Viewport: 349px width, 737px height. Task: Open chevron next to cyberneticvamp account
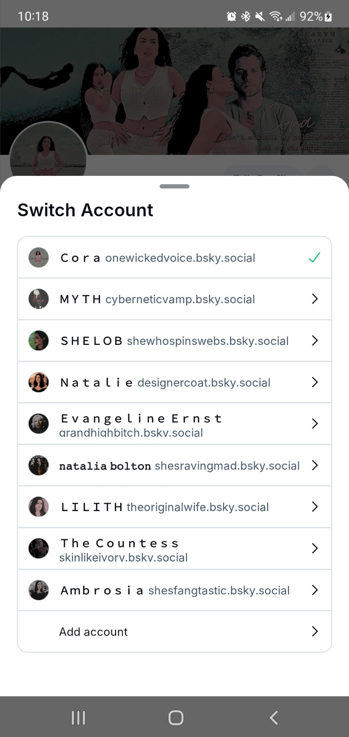coord(315,299)
